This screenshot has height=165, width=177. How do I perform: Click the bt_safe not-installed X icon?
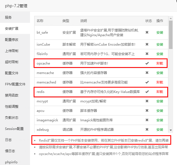click(x=147, y=32)
